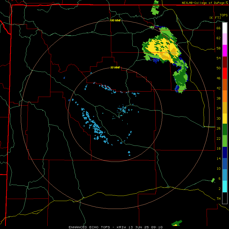Image resolution: width=229 pixels, height=229 pixels.
Task: Click the 50 NMI range ring label
Action: (115, 67)
